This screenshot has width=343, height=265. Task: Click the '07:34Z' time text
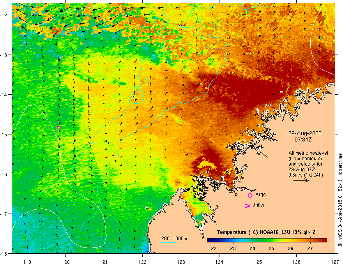303,139
